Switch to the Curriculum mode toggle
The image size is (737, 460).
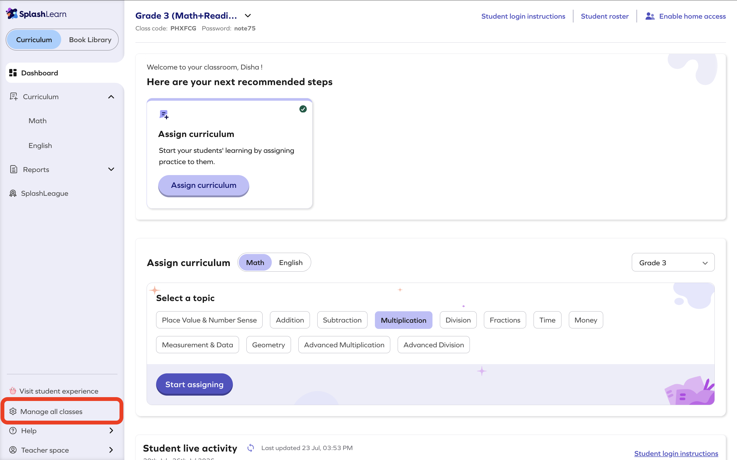point(34,40)
